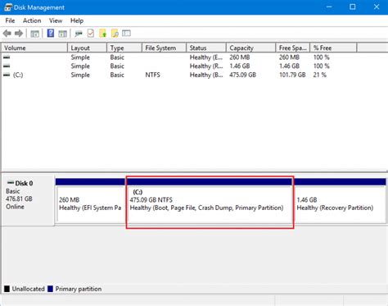Click the Back arrow toolbar icon
Screen dimensions: 388x306
7,34
